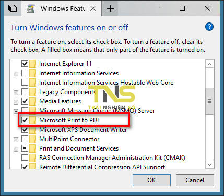
Task: Check RAS Connection Manager Administration Kit checkbox
Action: point(25,158)
